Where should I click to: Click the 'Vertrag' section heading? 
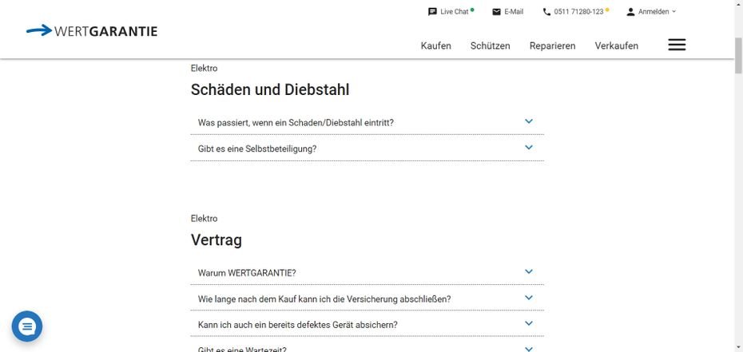pos(216,240)
